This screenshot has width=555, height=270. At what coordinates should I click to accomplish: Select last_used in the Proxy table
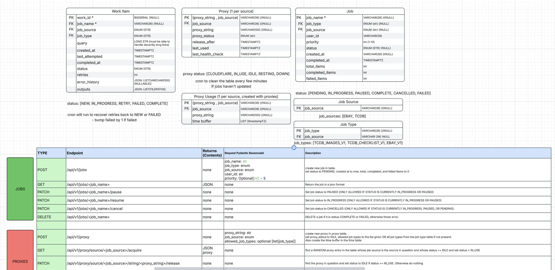point(216,48)
